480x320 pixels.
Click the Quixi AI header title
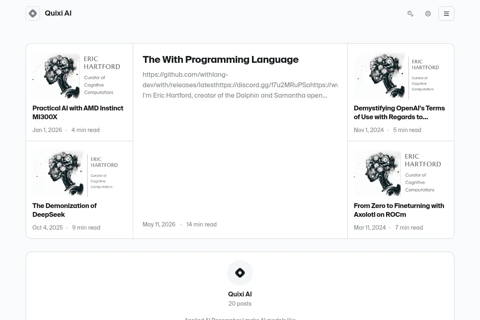click(x=58, y=13)
